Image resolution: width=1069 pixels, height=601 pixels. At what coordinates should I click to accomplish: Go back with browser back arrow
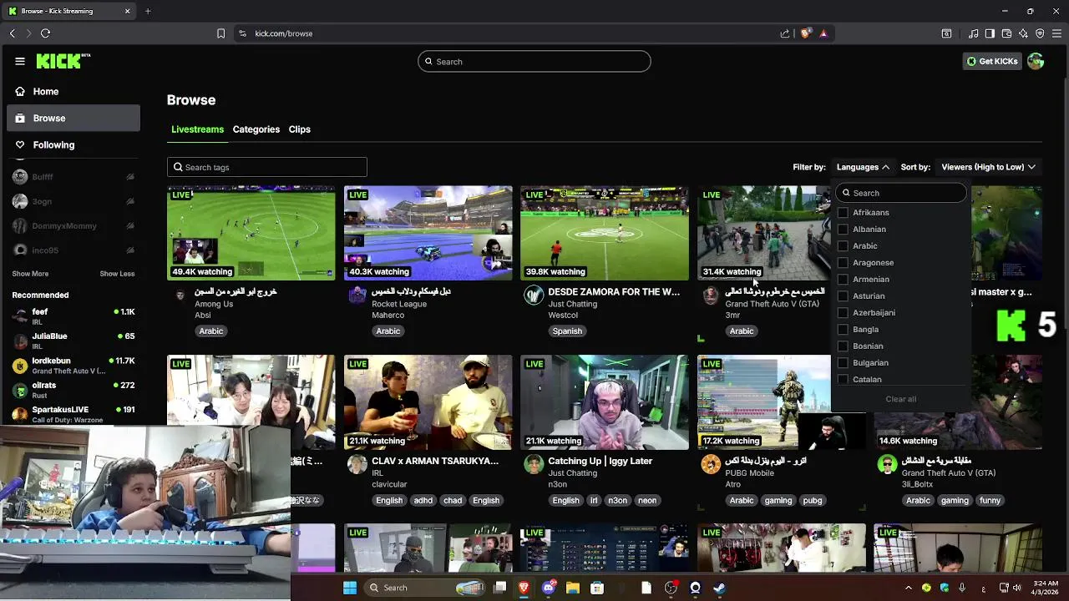point(13,33)
